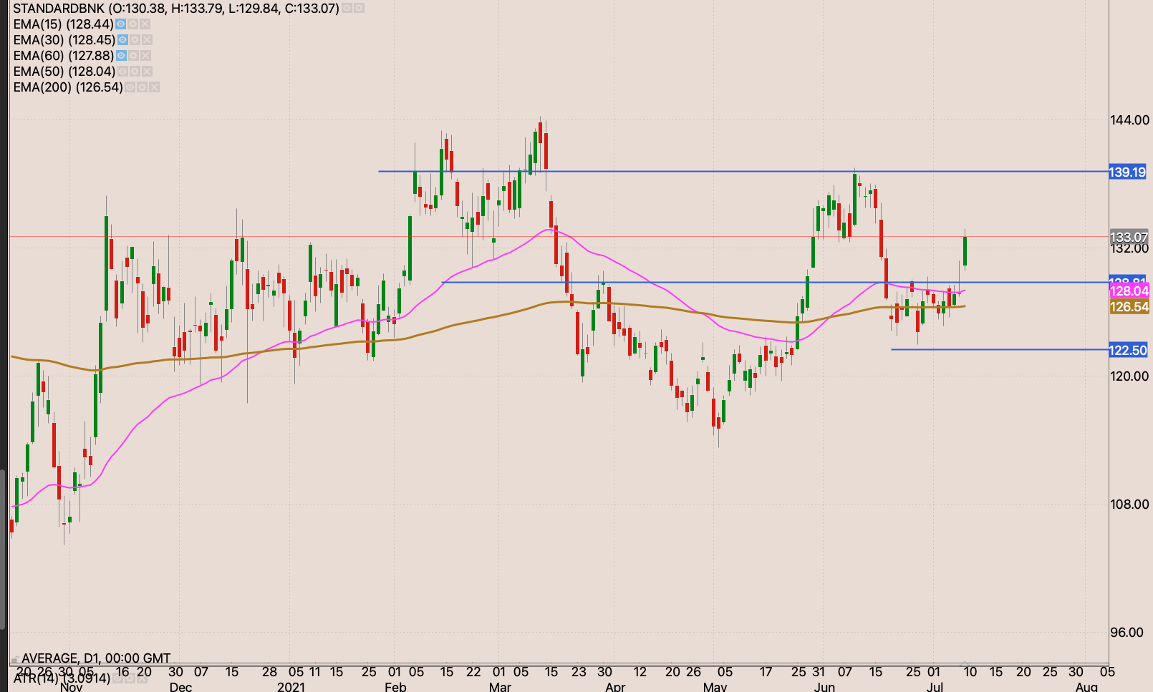Open settings gear for EMA(15) indicator
Image resolution: width=1153 pixels, height=692 pixels.
pos(134,24)
